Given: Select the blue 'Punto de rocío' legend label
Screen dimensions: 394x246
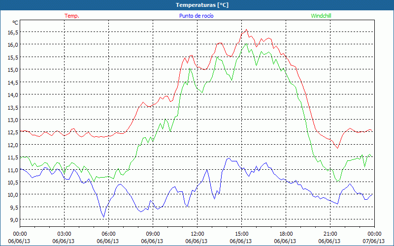Looking at the screenshot, I should point(196,16).
